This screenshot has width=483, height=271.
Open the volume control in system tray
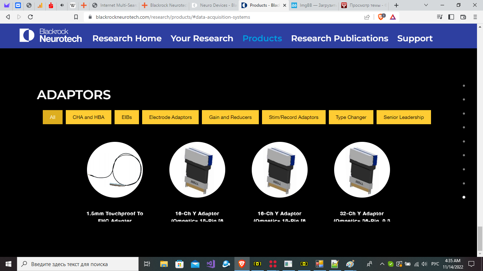tap(424, 264)
